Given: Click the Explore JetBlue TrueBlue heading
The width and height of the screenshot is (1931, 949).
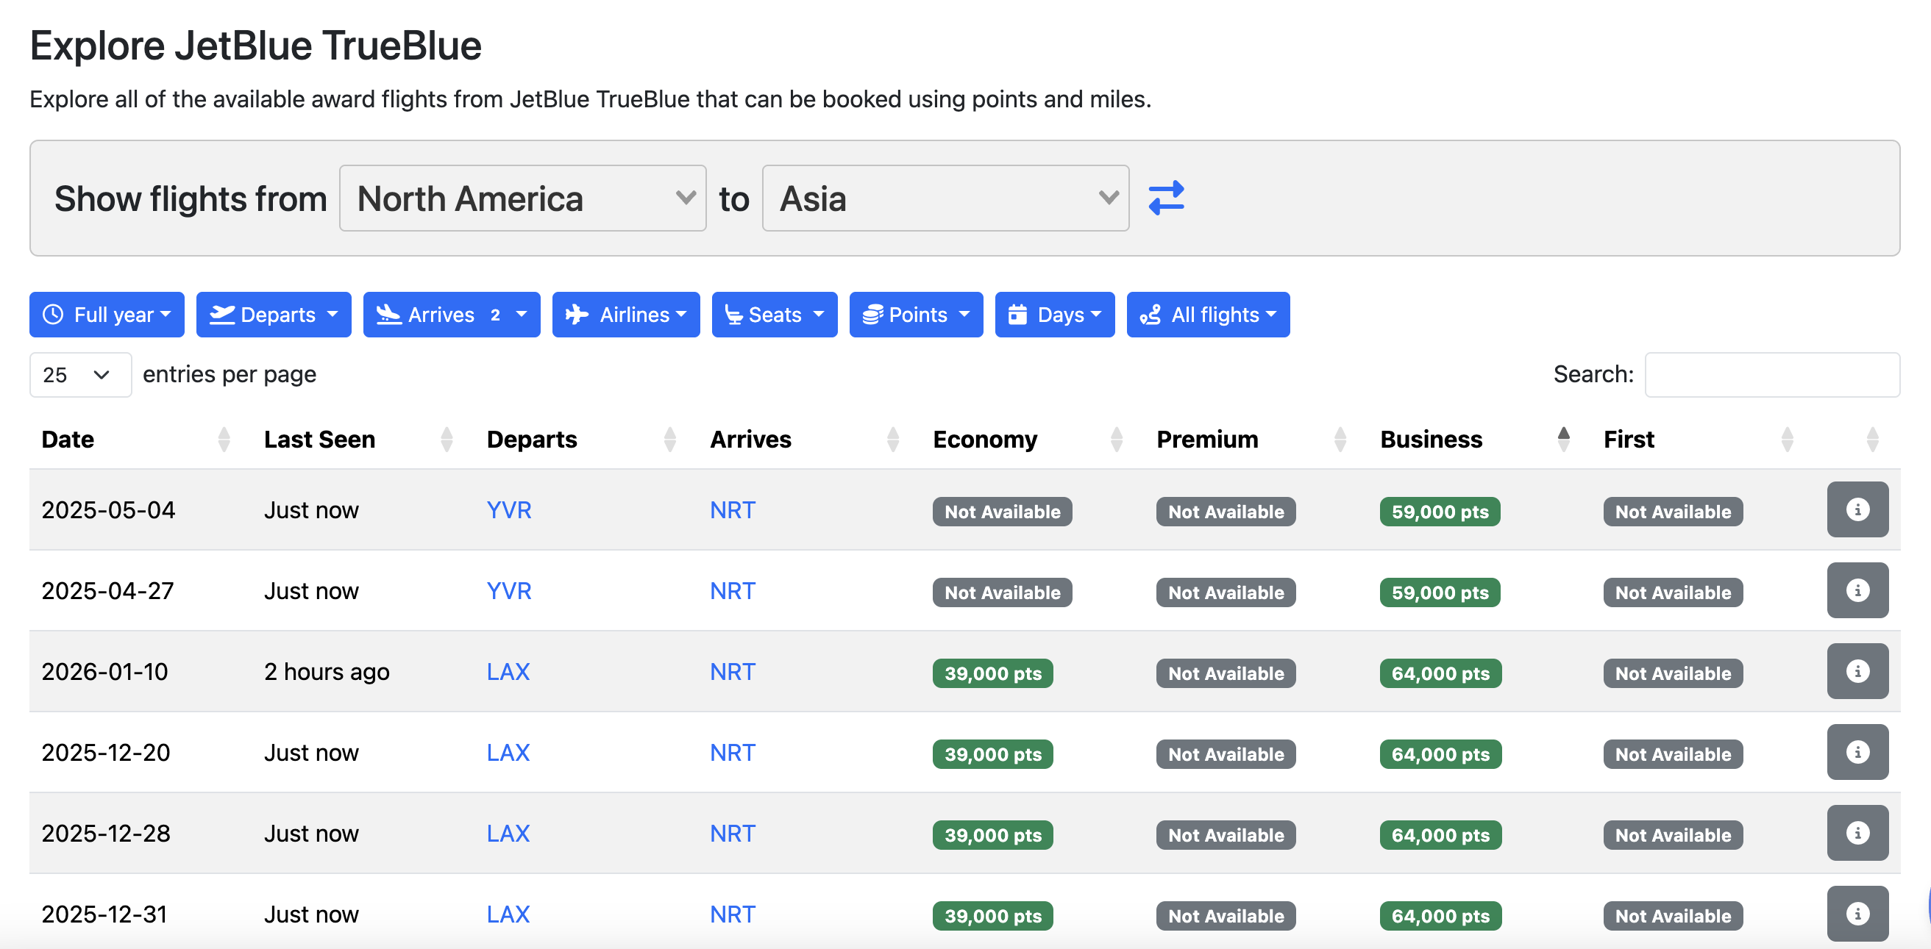Looking at the screenshot, I should pos(255,46).
